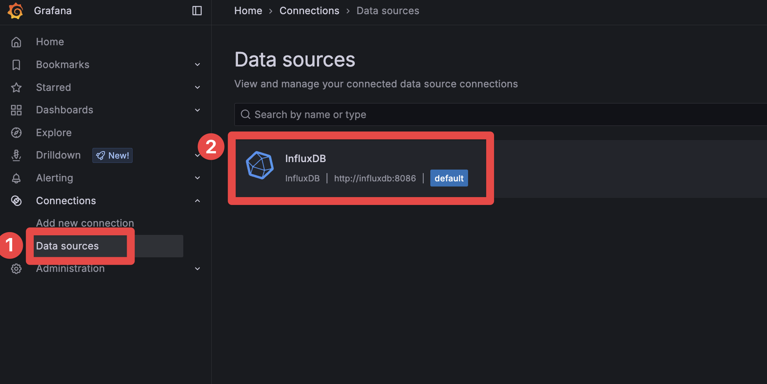The height and width of the screenshot is (384, 767).
Task: Click the Dashboards grid icon
Action: (x=16, y=110)
